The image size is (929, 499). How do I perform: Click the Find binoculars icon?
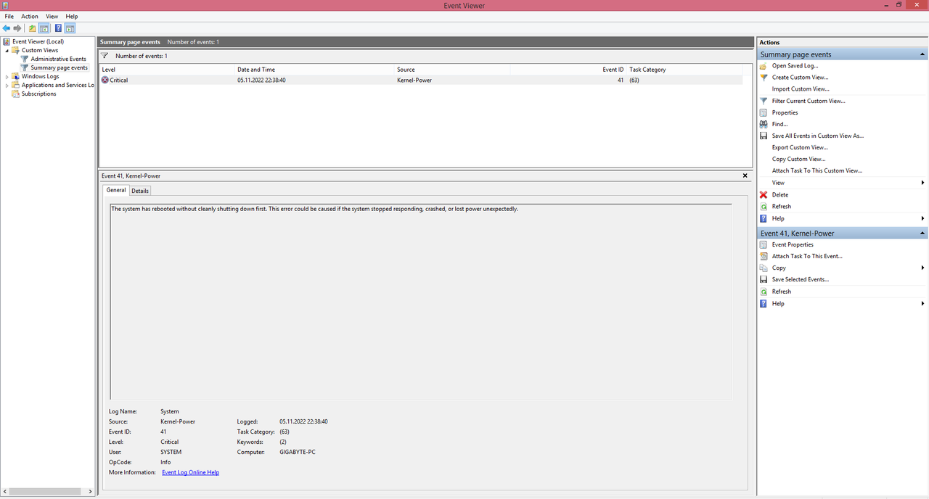pos(764,124)
